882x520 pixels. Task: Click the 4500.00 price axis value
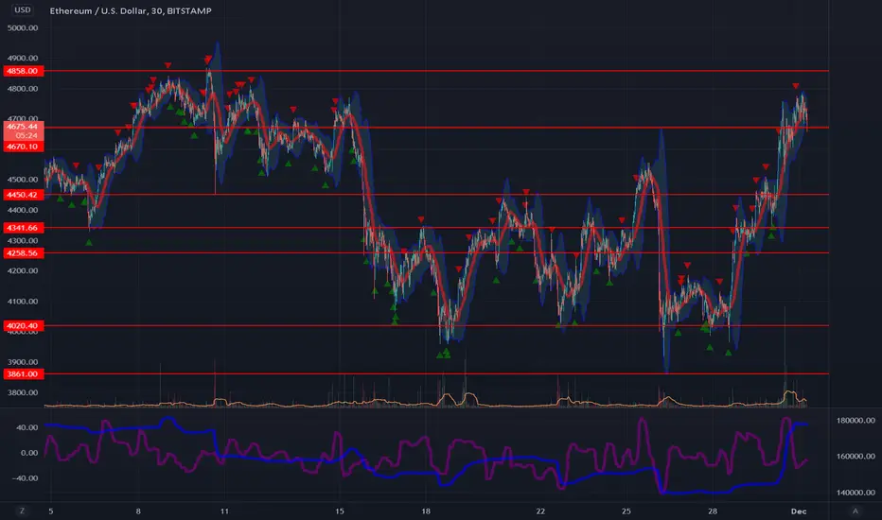[23, 180]
